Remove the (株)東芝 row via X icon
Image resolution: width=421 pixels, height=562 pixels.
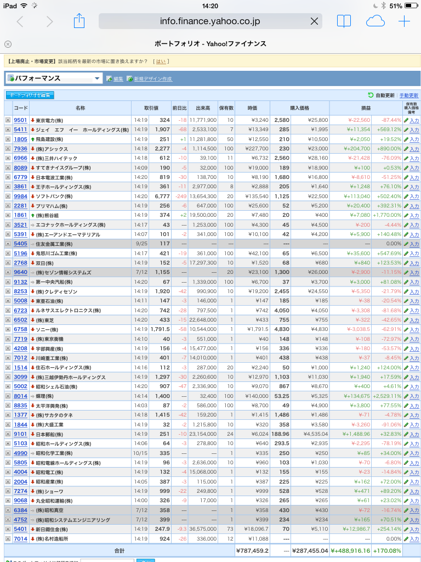point(8,320)
